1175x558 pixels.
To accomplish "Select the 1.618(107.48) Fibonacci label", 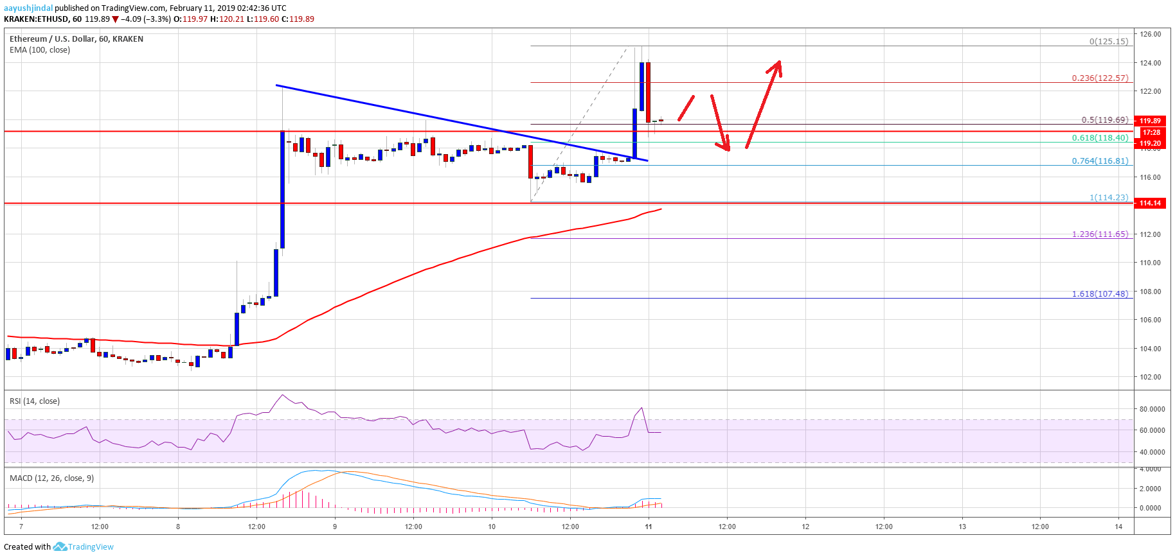I will [1100, 294].
